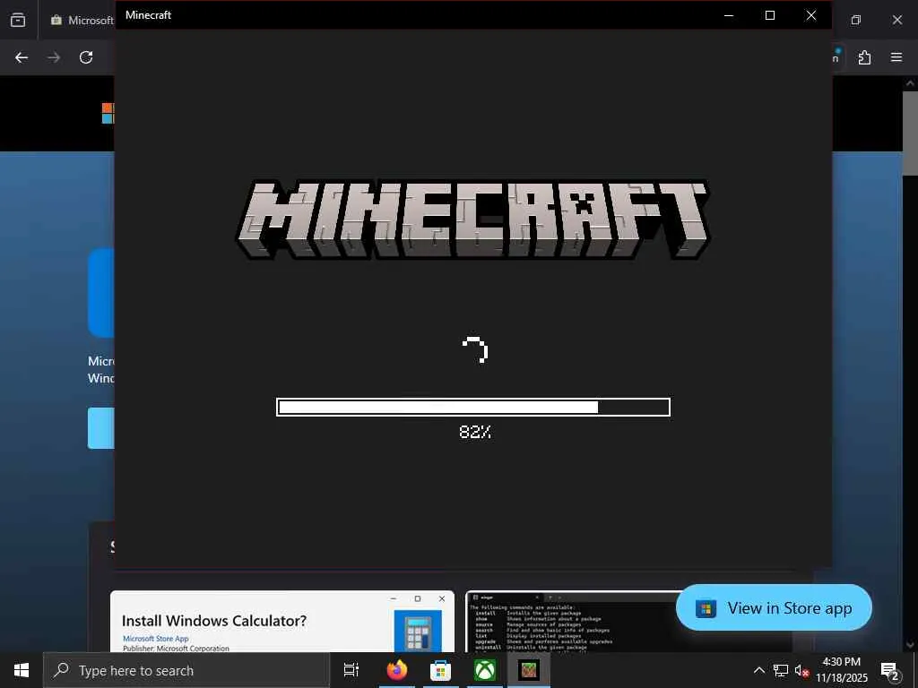Maximize the Minecraft window
The width and height of the screenshot is (918, 688).
click(x=770, y=15)
